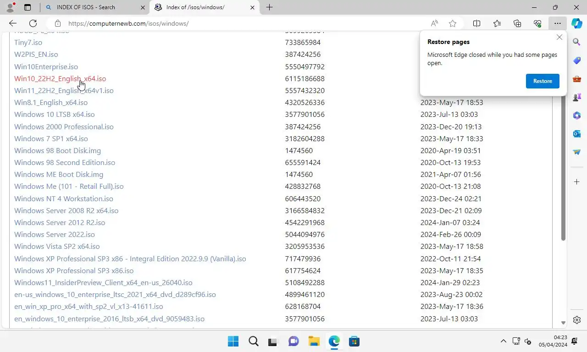The height and width of the screenshot is (352, 587).
Task: Open Windows NT 4 Workstation.iso
Action: [x=64, y=198]
